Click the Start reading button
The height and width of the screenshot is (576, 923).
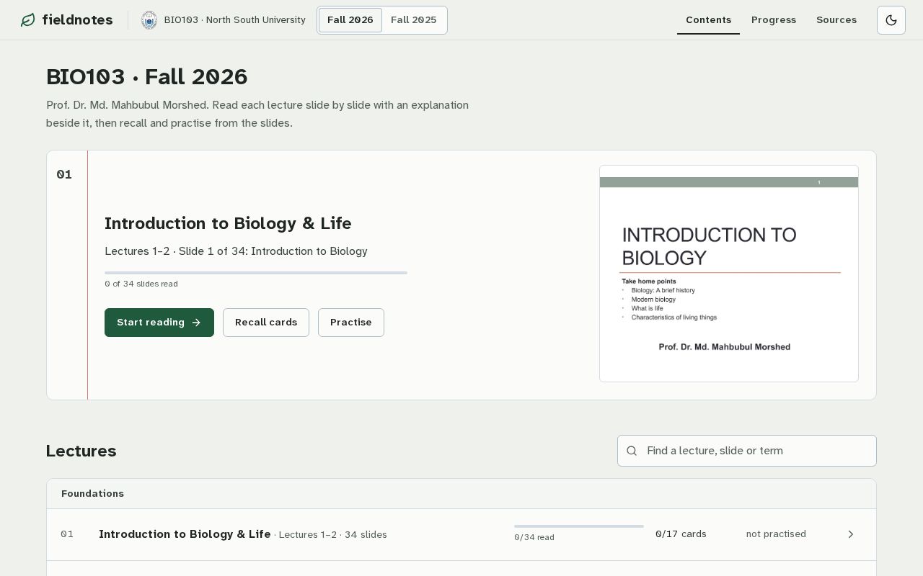pyautogui.click(x=159, y=323)
